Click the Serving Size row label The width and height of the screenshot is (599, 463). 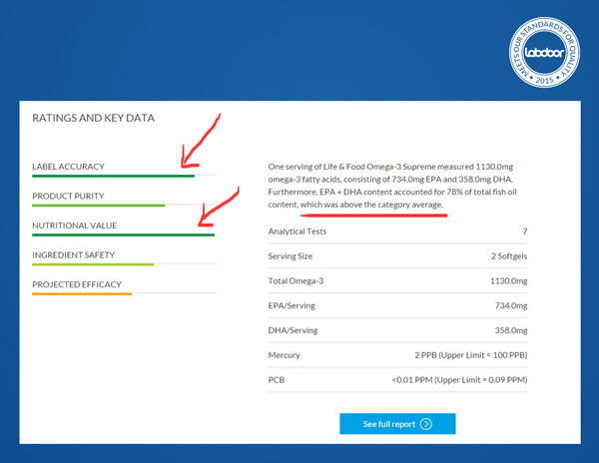(291, 256)
